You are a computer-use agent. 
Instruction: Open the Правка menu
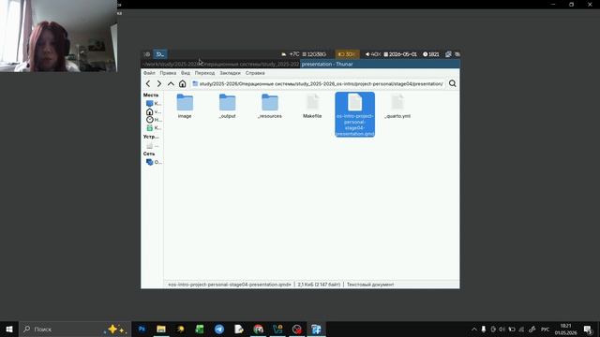(168, 73)
